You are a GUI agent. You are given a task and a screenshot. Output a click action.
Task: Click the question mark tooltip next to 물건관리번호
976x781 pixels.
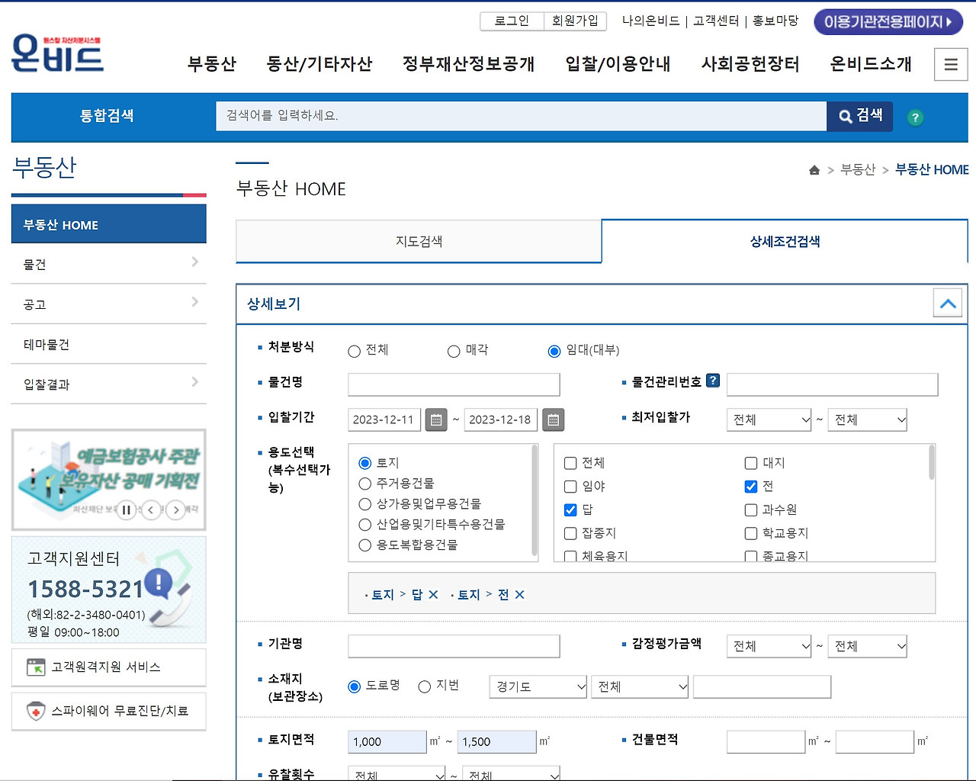[x=712, y=381]
